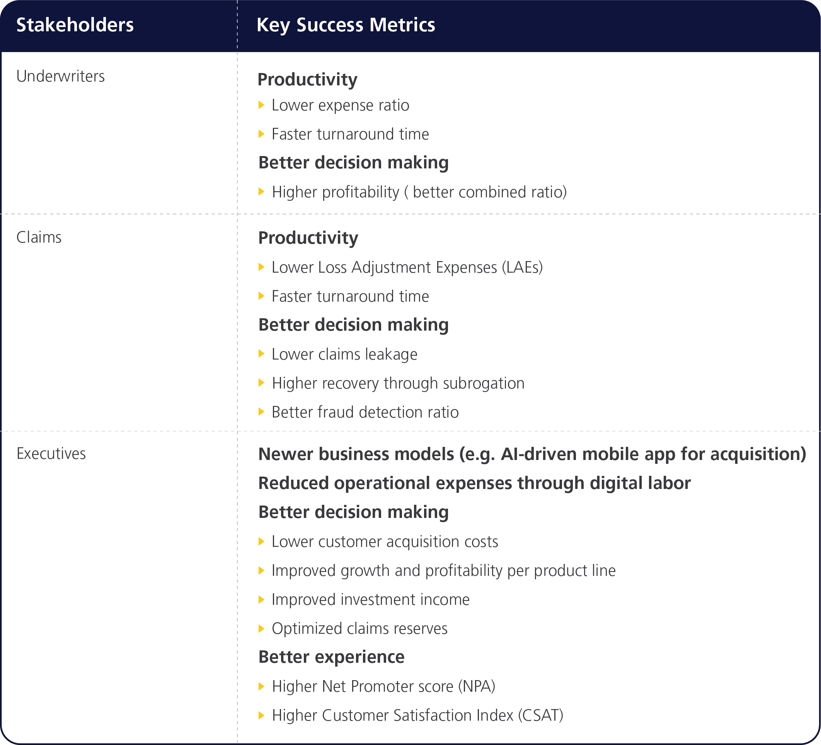The height and width of the screenshot is (745, 821).
Task: Click Improved growth and profitability per product line
Action: (443, 570)
